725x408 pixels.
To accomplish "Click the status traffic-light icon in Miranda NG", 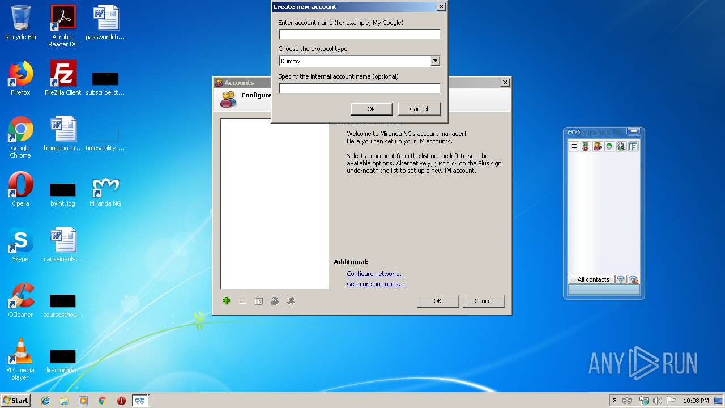I will coord(586,146).
